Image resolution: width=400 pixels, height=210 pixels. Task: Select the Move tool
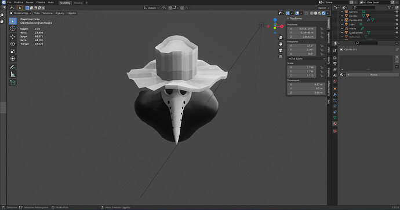click(x=13, y=36)
